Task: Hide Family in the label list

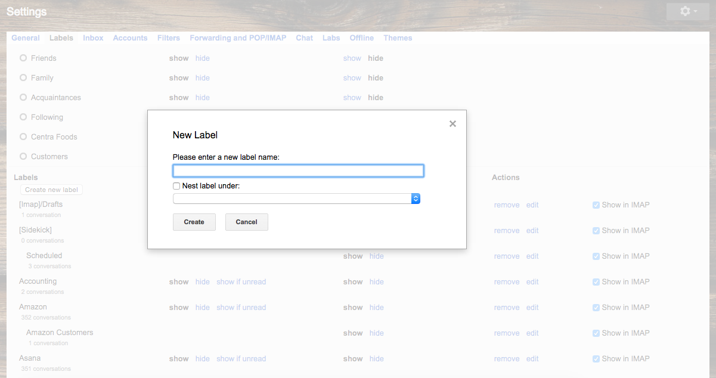Action: click(203, 78)
